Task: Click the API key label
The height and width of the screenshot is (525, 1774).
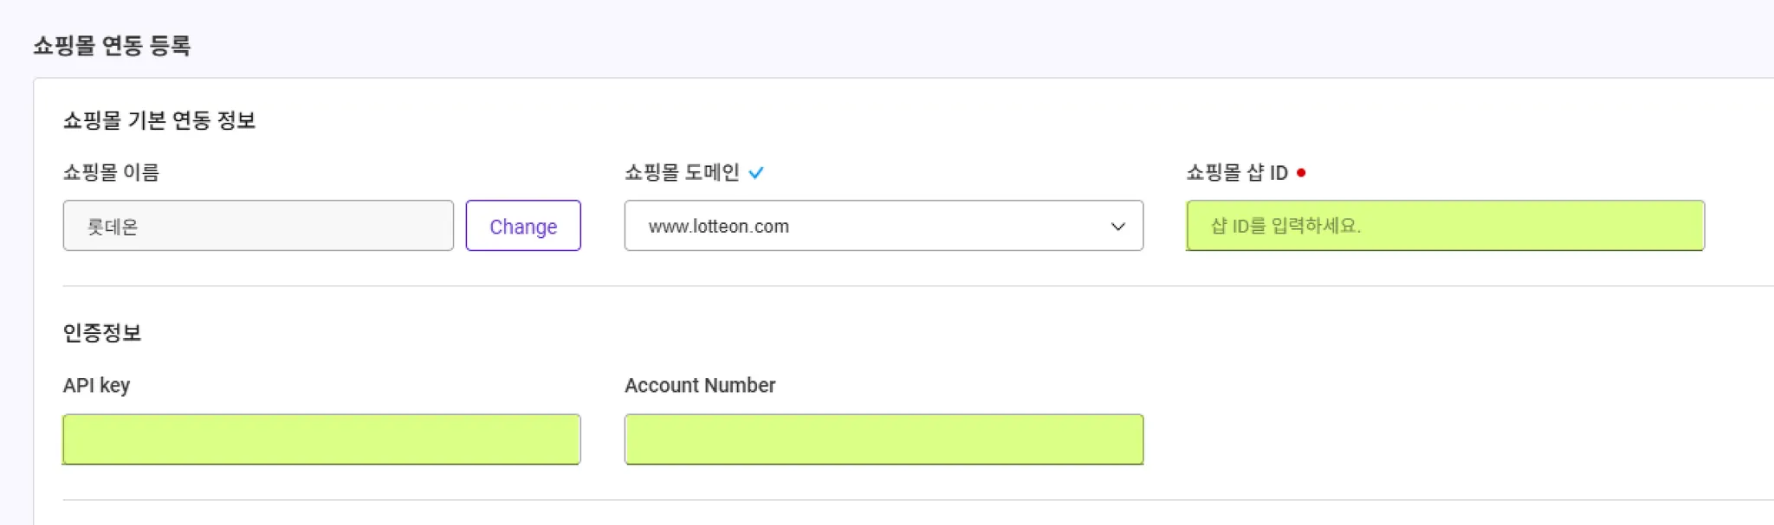Action: (x=96, y=386)
